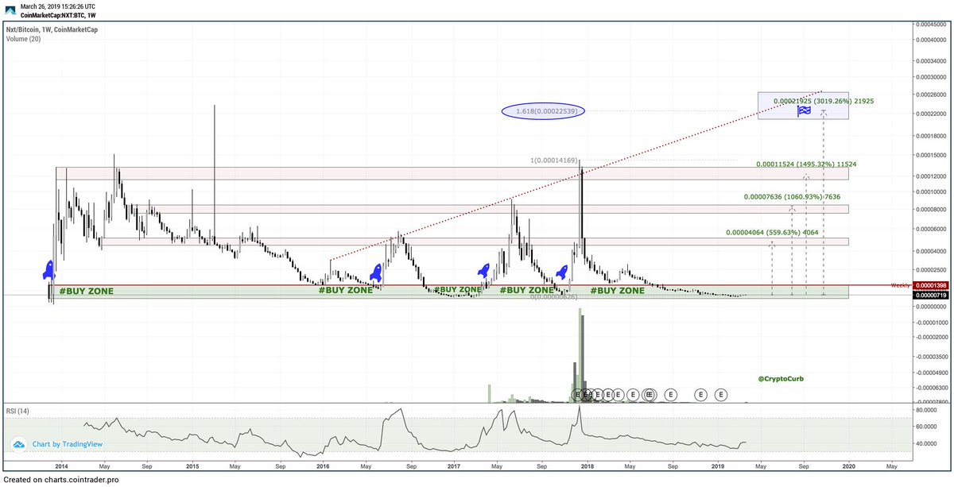Click the 2018 label on the time axis
This screenshot has height=487, width=954.
[x=587, y=468]
